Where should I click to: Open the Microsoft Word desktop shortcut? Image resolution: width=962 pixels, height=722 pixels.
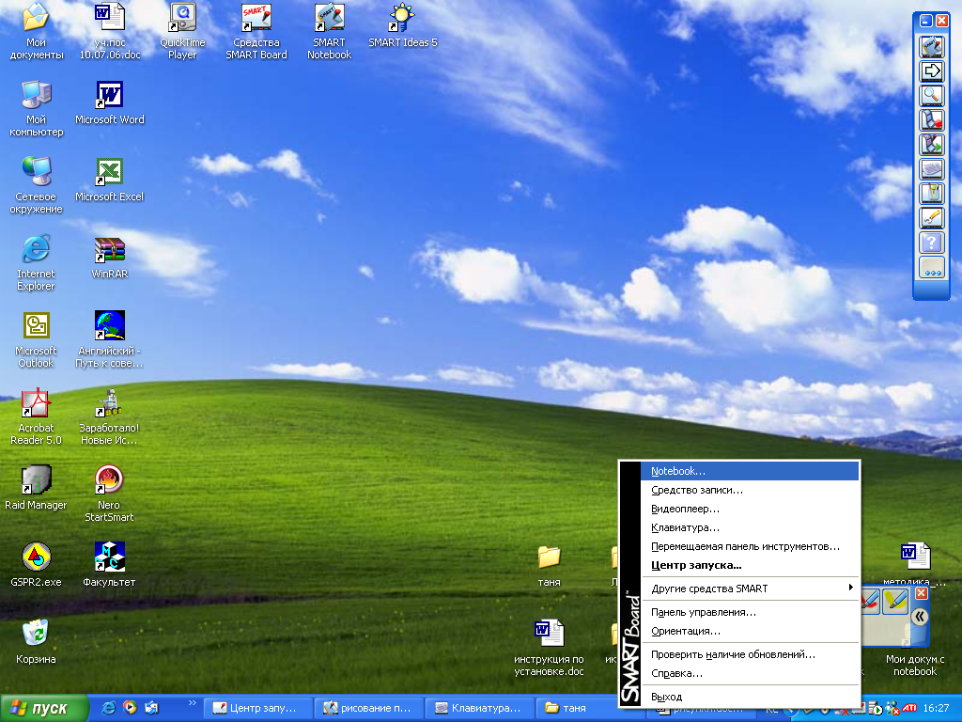(x=110, y=103)
